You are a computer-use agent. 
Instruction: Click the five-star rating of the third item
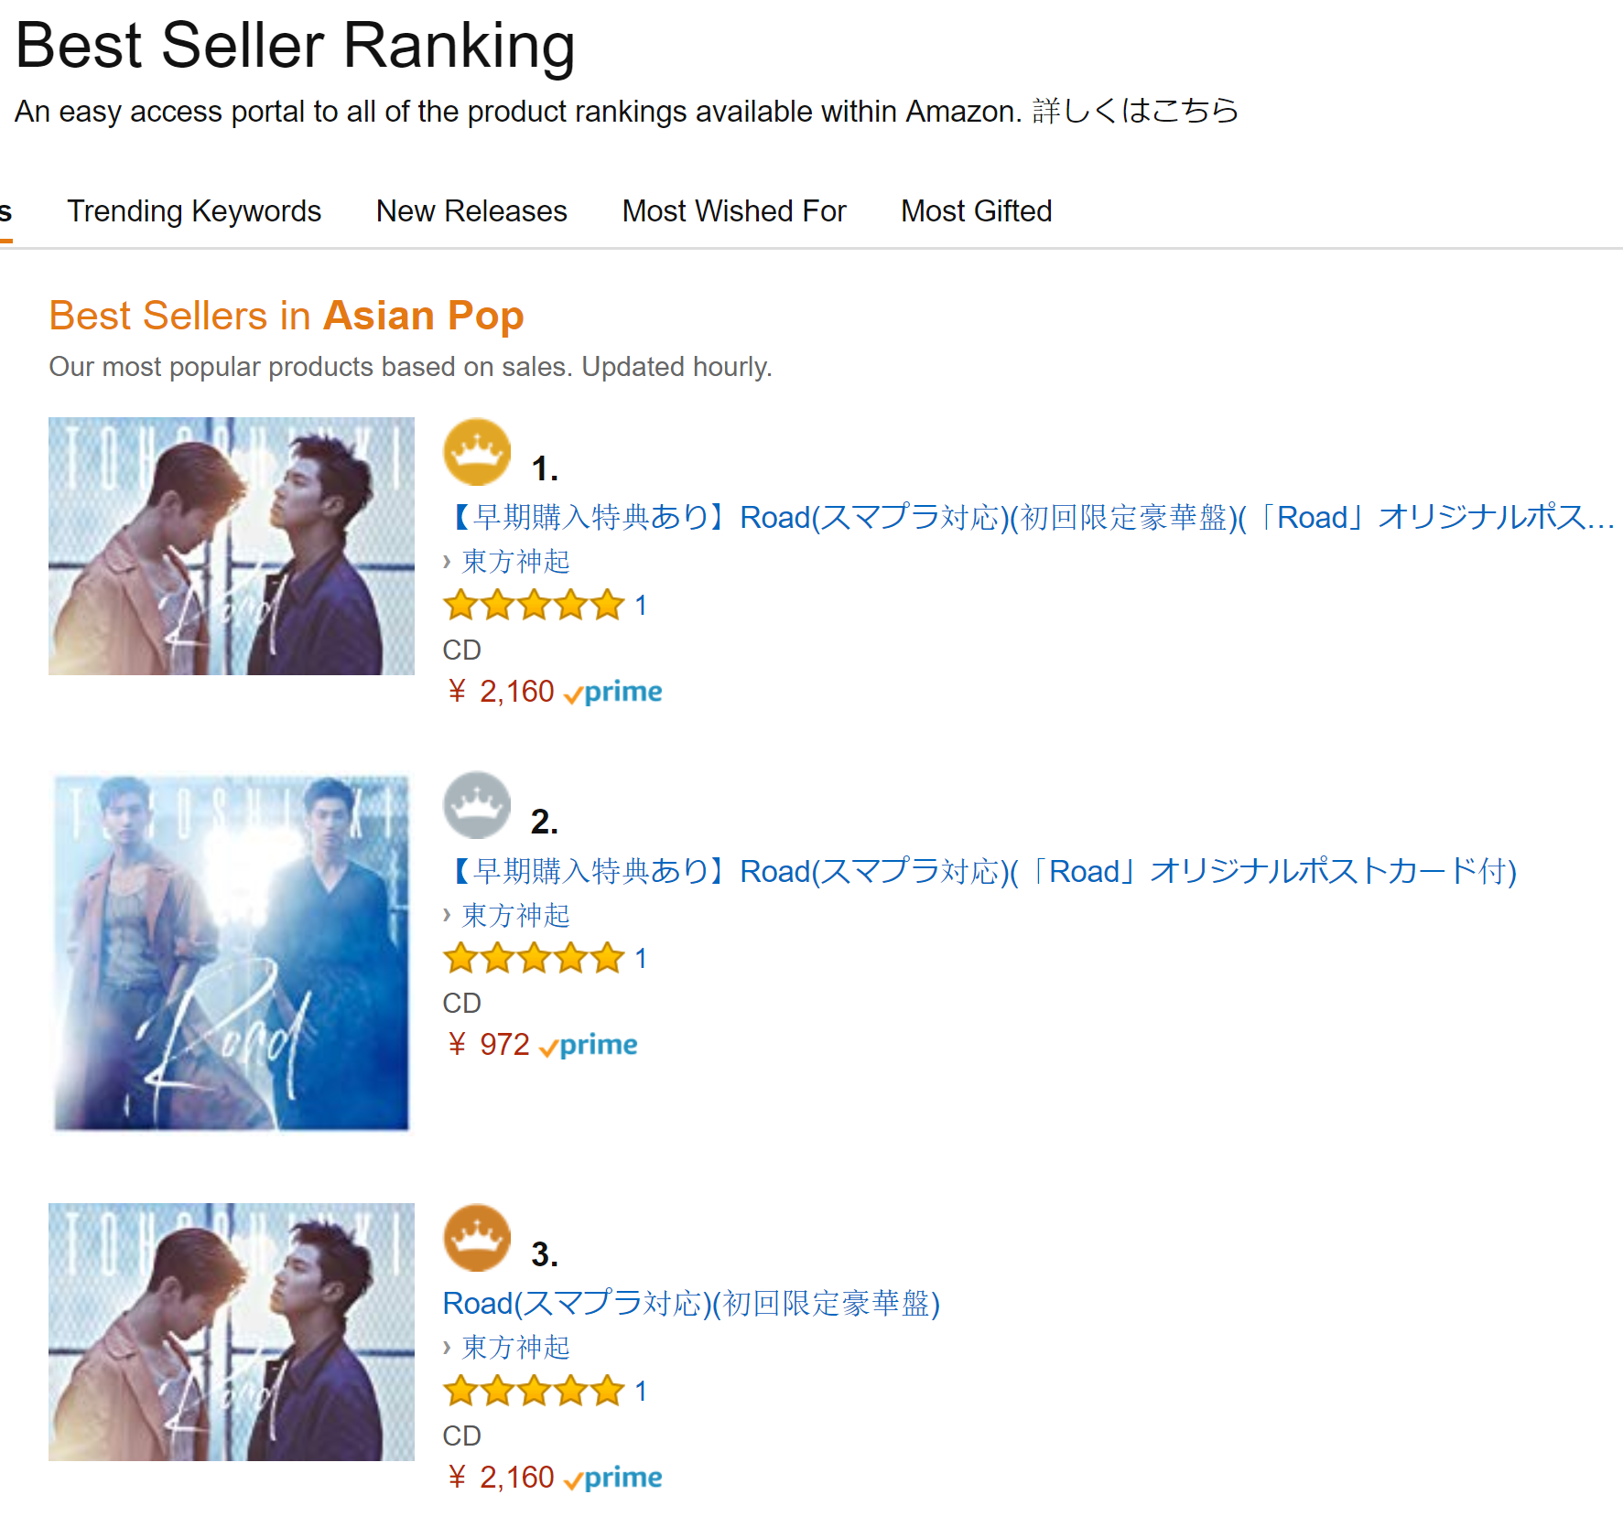coord(534,1392)
